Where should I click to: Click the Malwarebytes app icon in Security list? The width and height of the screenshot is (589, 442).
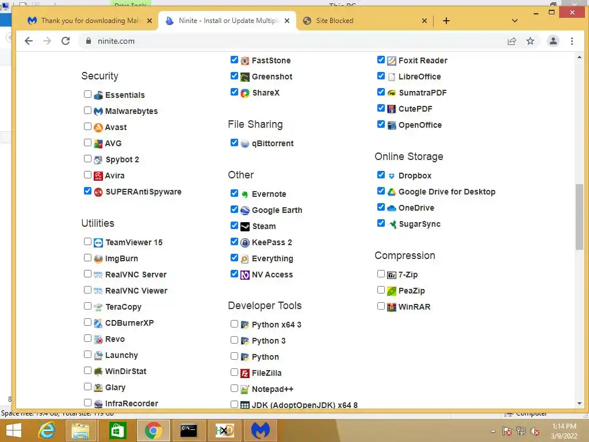[98, 111]
